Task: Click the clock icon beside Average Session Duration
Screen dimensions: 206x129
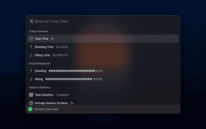Action: click(31, 103)
